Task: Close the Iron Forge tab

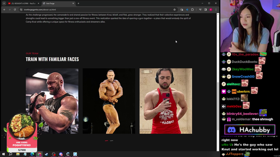Action: 73,3
